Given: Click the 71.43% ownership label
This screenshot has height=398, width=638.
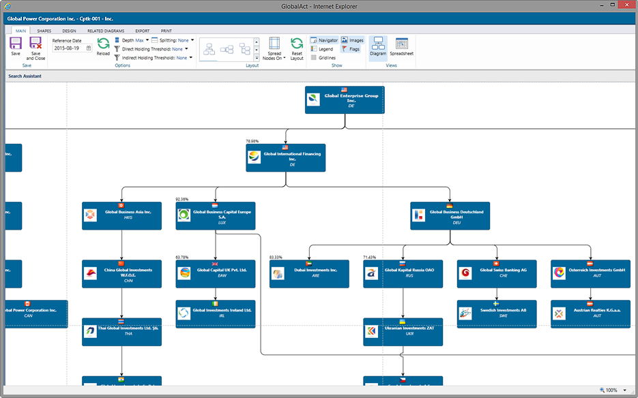Looking at the screenshot, I should click(369, 258).
